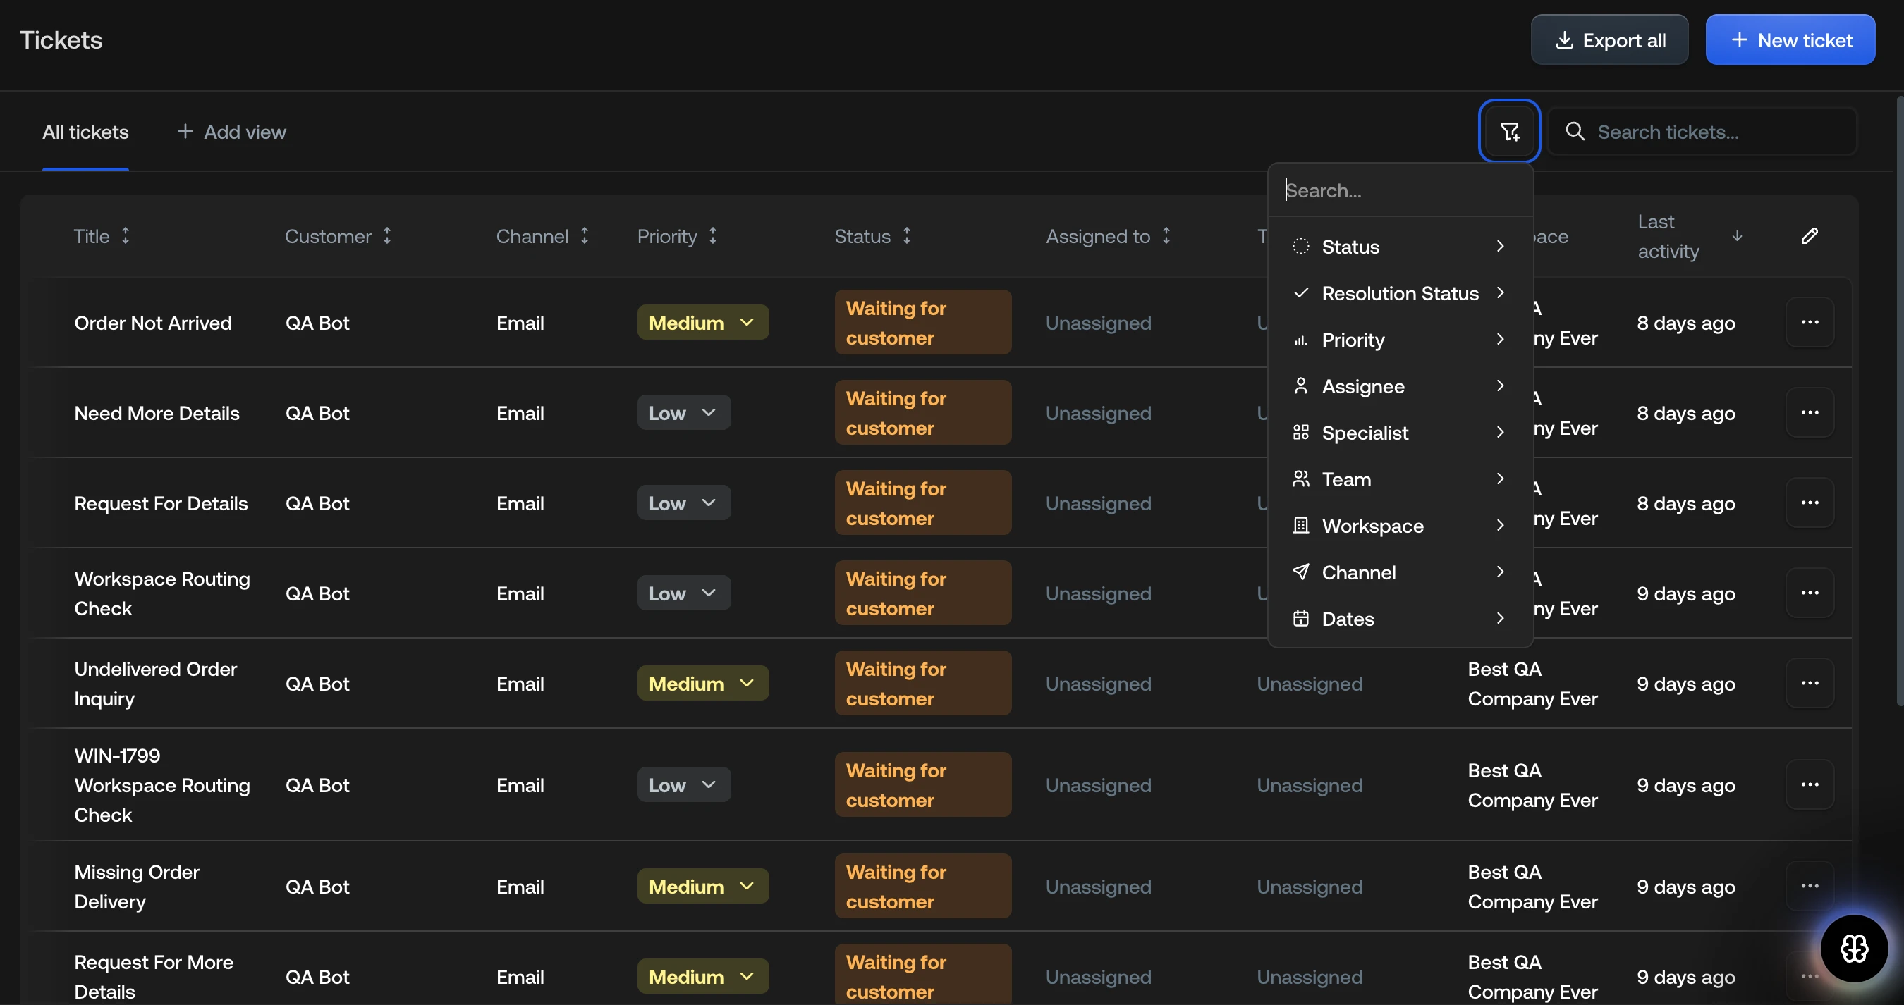Open priority dropdown for Missing Order Delivery
Screen dimensions: 1904x1005
(702, 885)
